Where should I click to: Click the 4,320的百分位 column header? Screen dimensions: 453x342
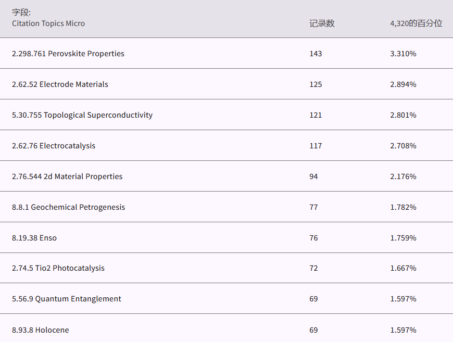pyautogui.click(x=416, y=23)
